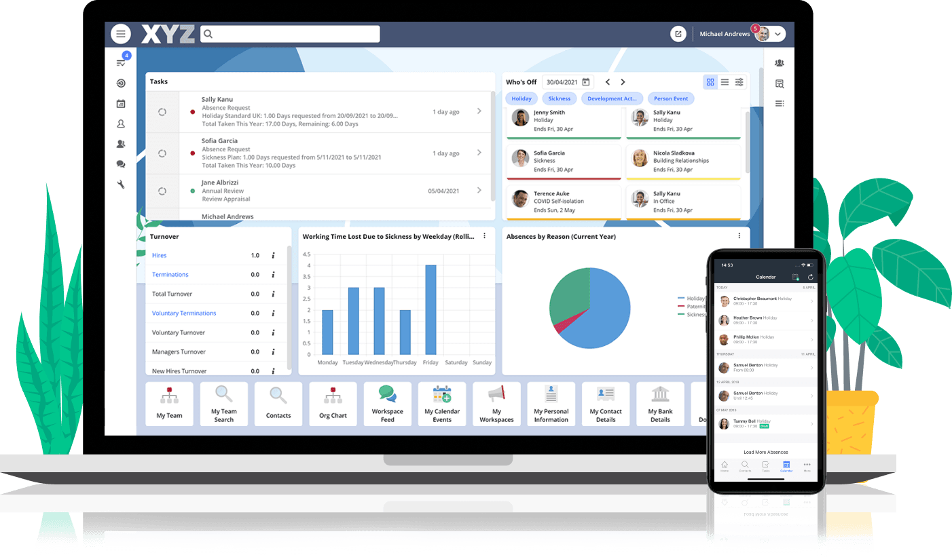This screenshot has height=557, width=952.
Task: Open the sign-in arrow icon in left sidebar
Action: click(121, 83)
